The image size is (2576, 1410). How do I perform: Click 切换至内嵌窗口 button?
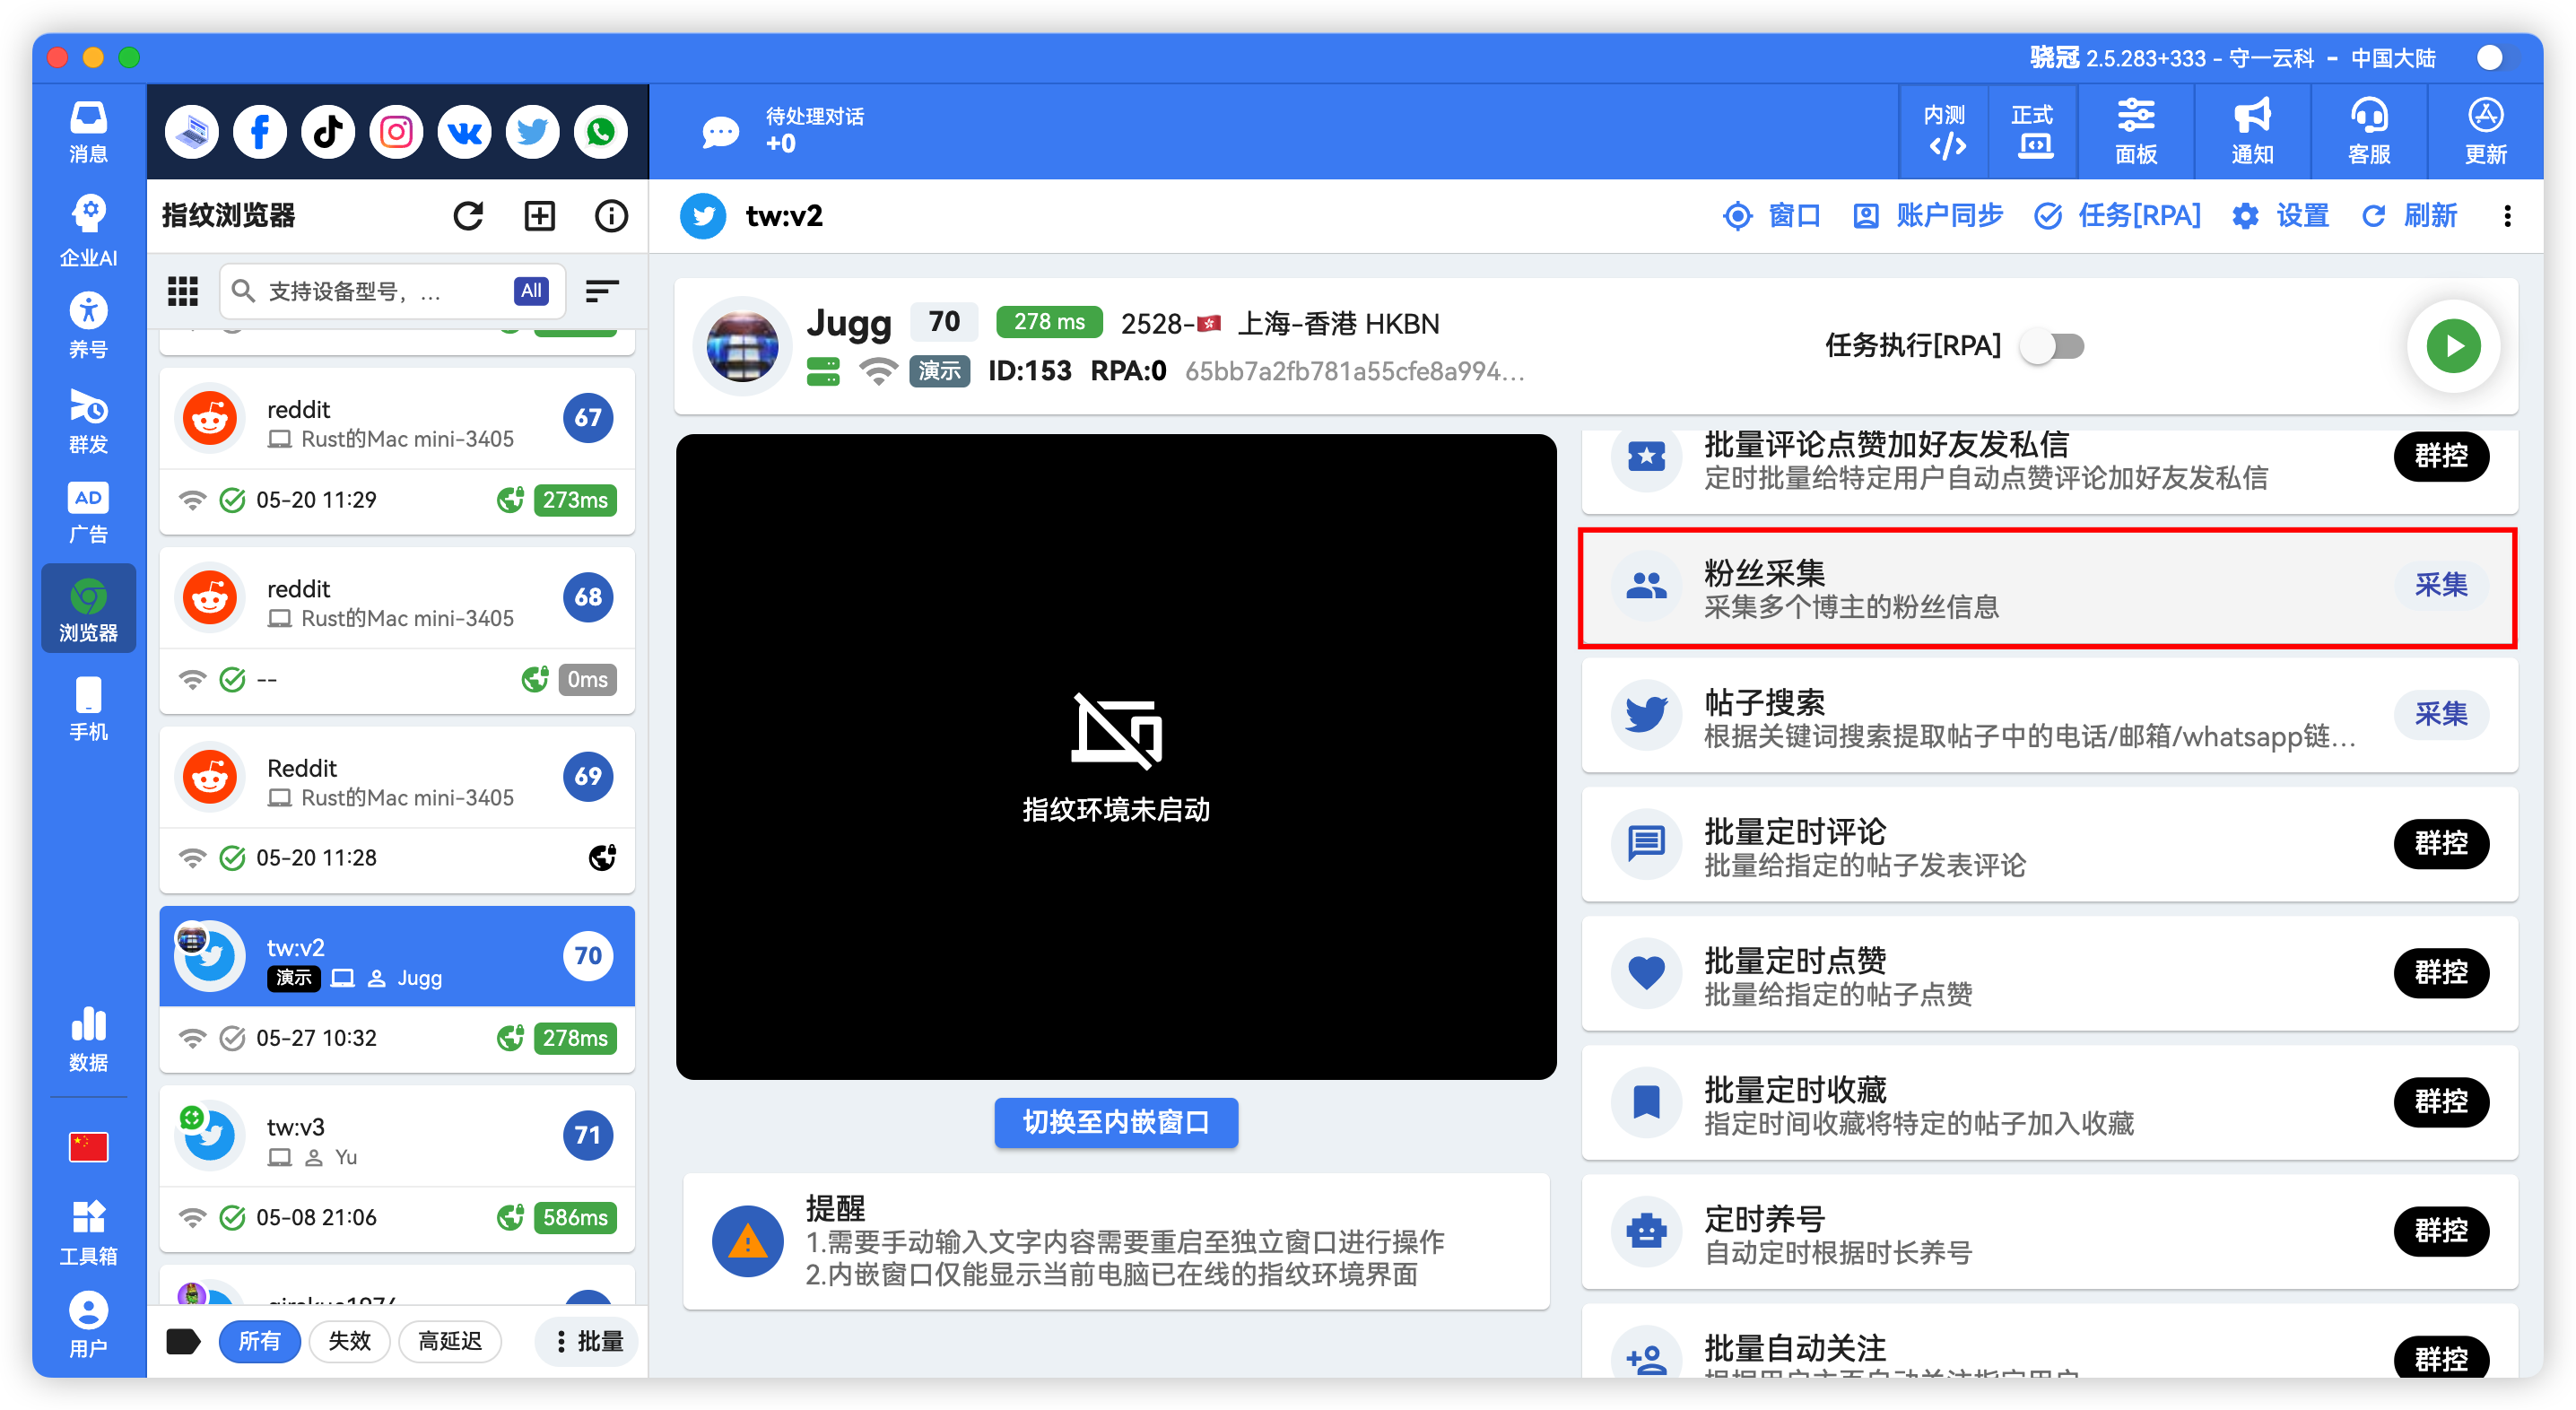coord(1116,1122)
